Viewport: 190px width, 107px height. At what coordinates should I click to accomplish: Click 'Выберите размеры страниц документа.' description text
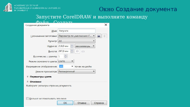click(x=49, y=86)
